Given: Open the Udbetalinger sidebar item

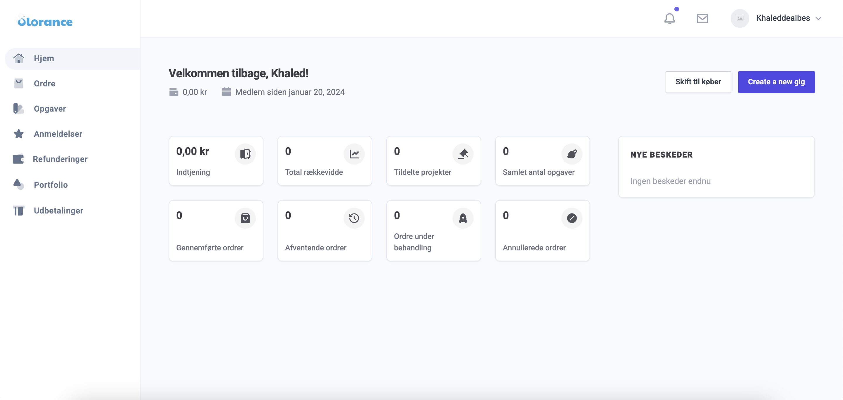Looking at the screenshot, I should pyautogui.click(x=58, y=211).
